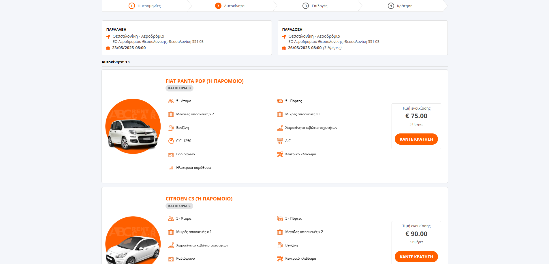Click the ΚΑΤΗΓΟΡΙΑ B badge
Image resolution: width=549 pixels, height=264 pixels.
pos(179,88)
